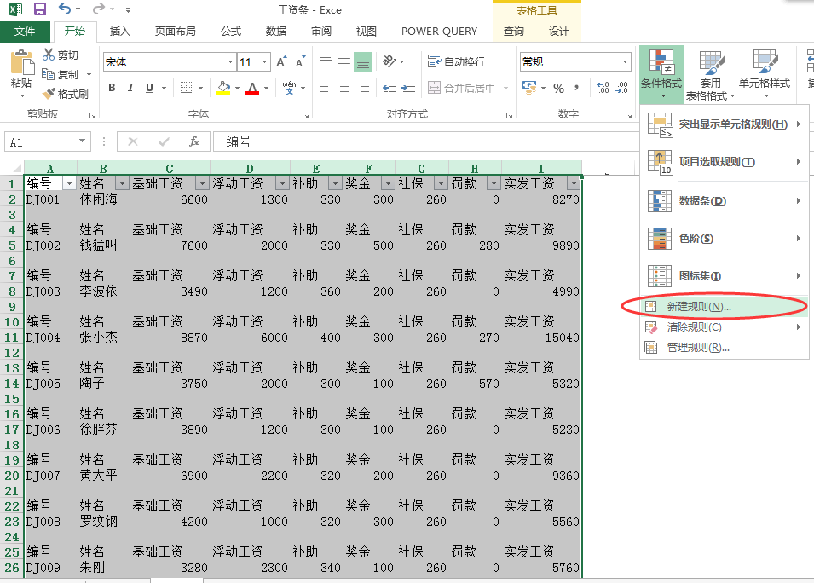Switch to the 插入 ribbon tab
The image size is (814, 583).
pyautogui.click(x=120, y=32)
